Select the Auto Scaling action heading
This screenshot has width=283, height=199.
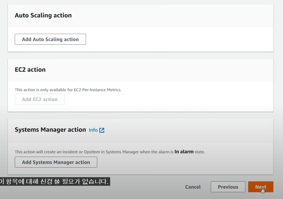pyautogui.click(x=43, y=15)
